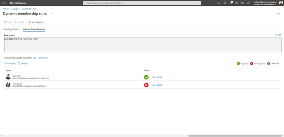Open the directories and subscriptions filter icon

click(225, 3)
